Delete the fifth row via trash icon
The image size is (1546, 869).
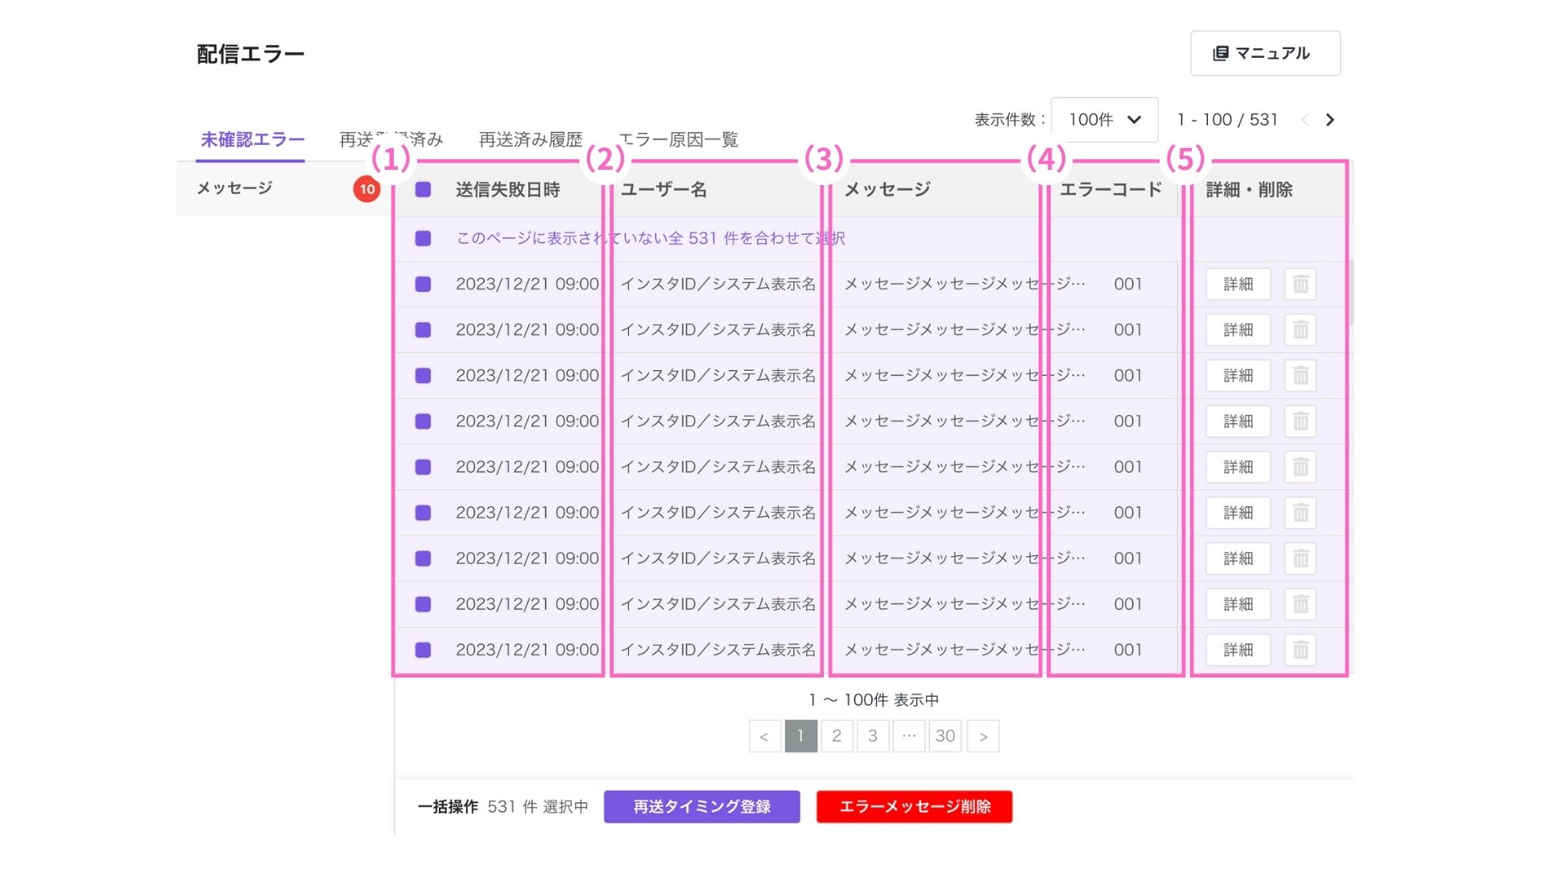pyautogui.click(x=1300, y=467)
